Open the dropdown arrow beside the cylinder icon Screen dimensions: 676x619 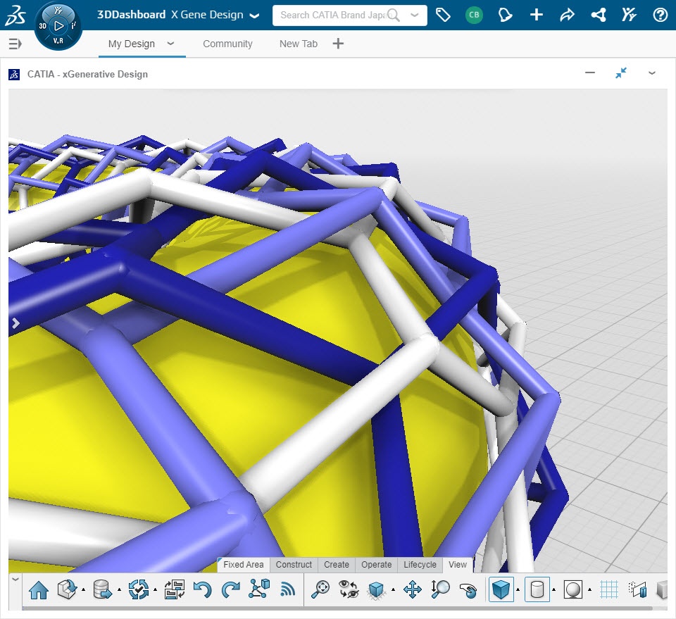[x=553, y=589]
